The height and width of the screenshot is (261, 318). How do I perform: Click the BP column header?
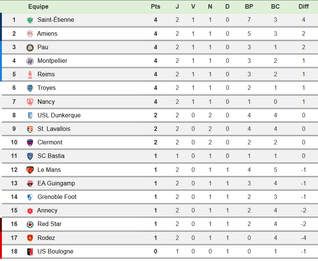coord(249,7)
